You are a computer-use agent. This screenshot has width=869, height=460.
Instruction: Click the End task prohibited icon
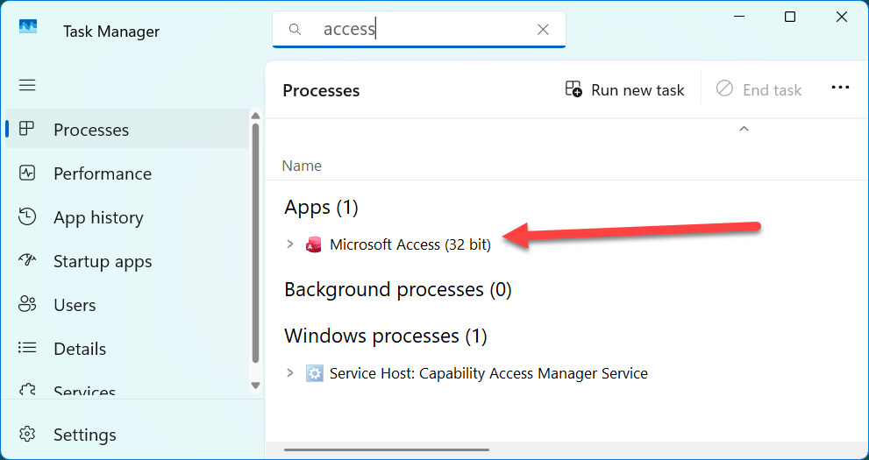(724, 88)
